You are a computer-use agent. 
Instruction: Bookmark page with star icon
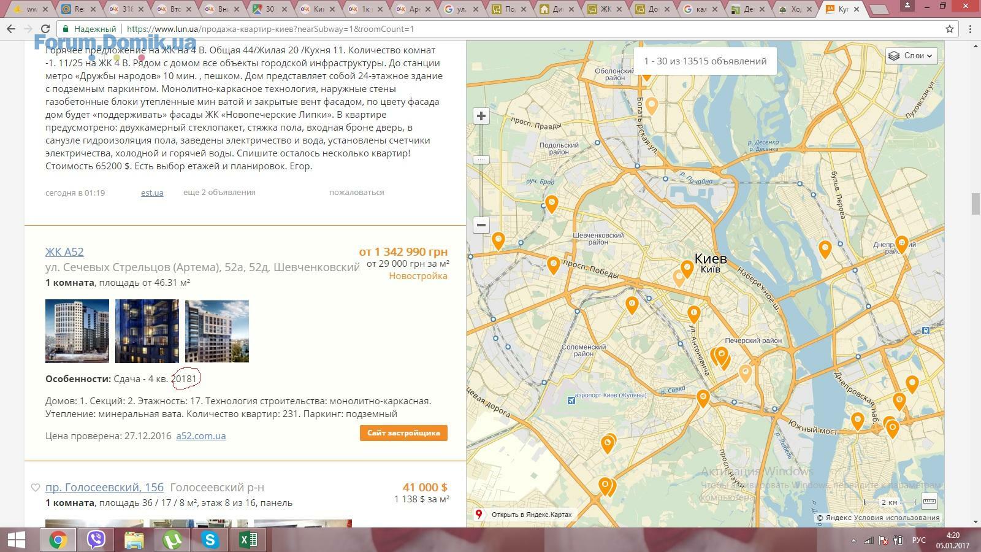950,29
